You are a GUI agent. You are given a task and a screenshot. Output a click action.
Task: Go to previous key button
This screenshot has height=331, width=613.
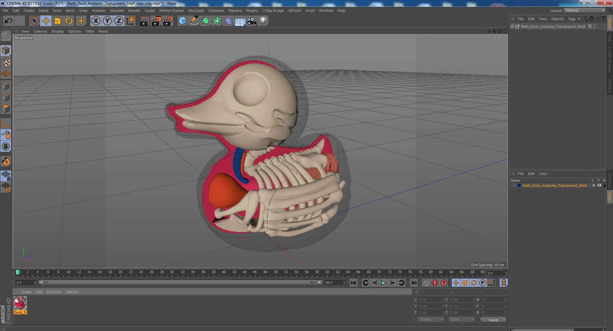click(x=366, y=283)
